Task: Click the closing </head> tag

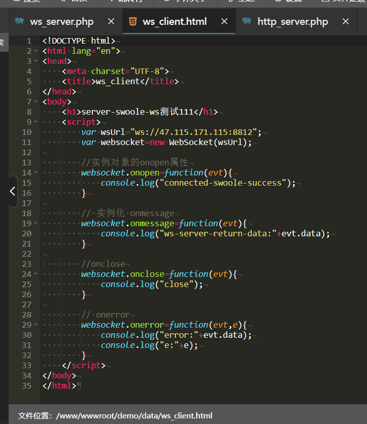Action: (x=59, y=91)
